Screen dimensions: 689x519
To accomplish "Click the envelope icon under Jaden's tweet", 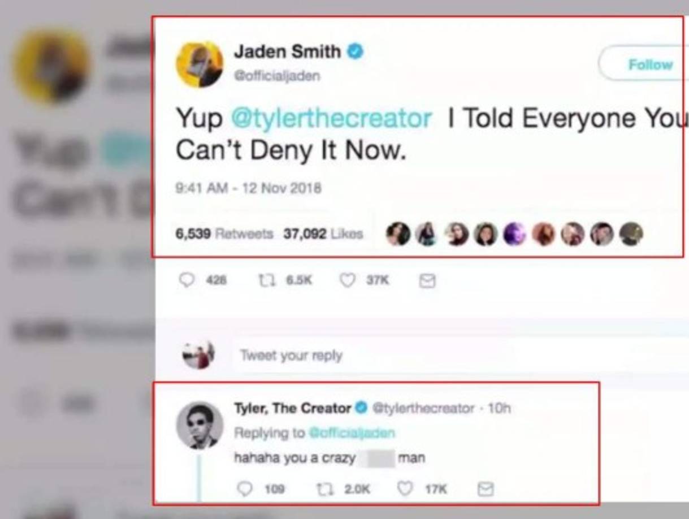I will coord(427,280).
